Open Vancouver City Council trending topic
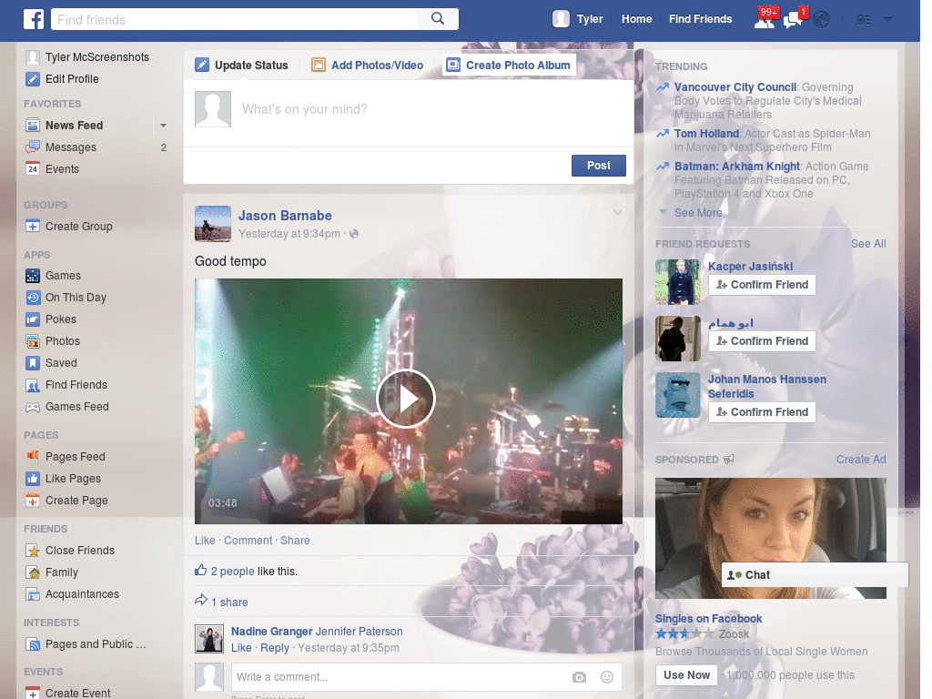This screenshot has width=932, height=699. click(735, 87)
